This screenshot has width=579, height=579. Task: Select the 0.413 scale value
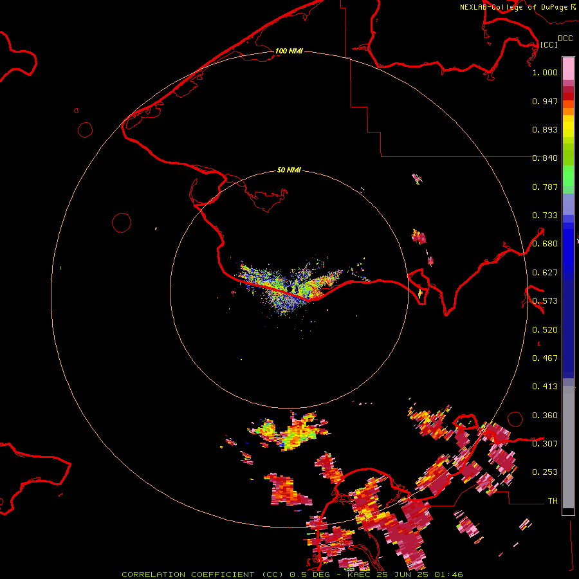pos(545,387)
